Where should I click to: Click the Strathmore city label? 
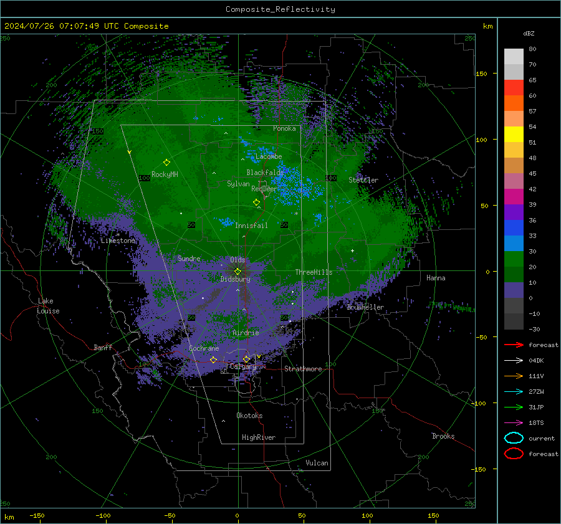pyautogui.click(x=303, y=369)
